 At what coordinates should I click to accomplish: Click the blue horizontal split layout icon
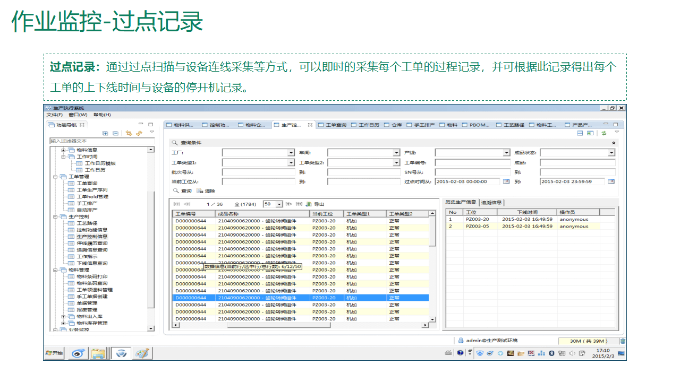click(581, 133)
